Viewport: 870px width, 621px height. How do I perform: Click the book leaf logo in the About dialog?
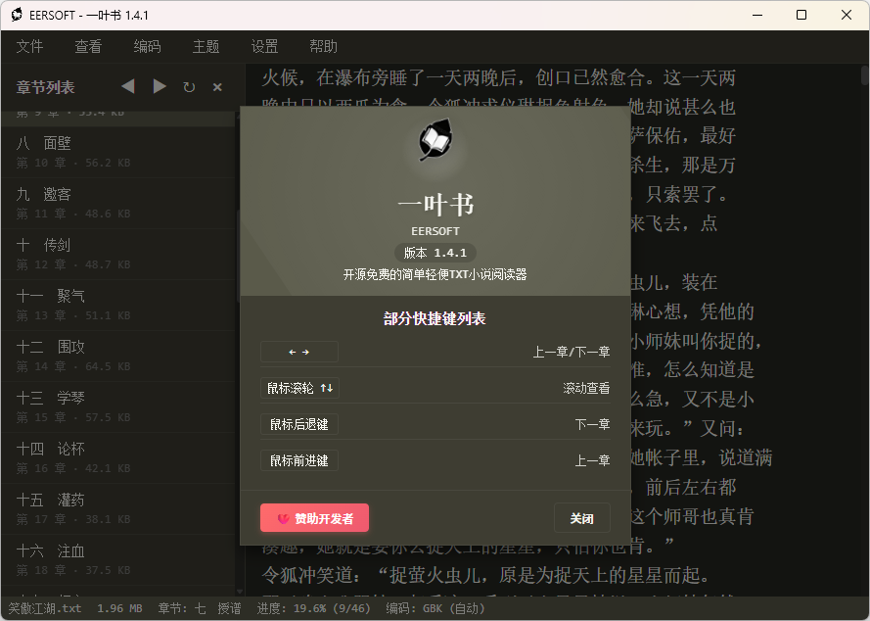pos(435,141)
